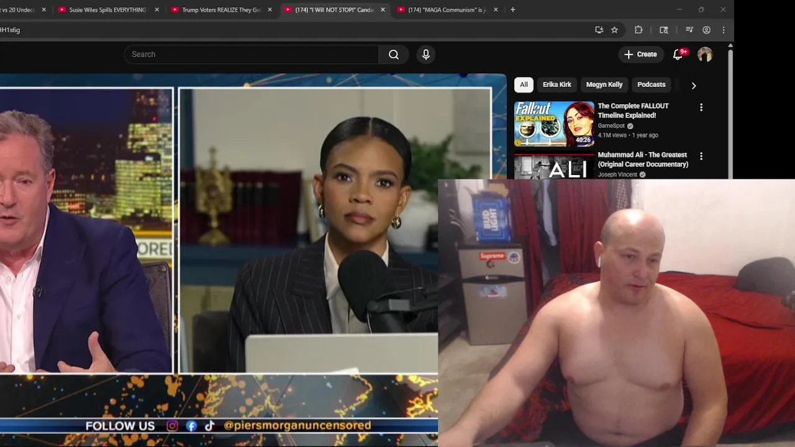Open Chrome media controls icon
Screen dimensions: 795x447
689,30
